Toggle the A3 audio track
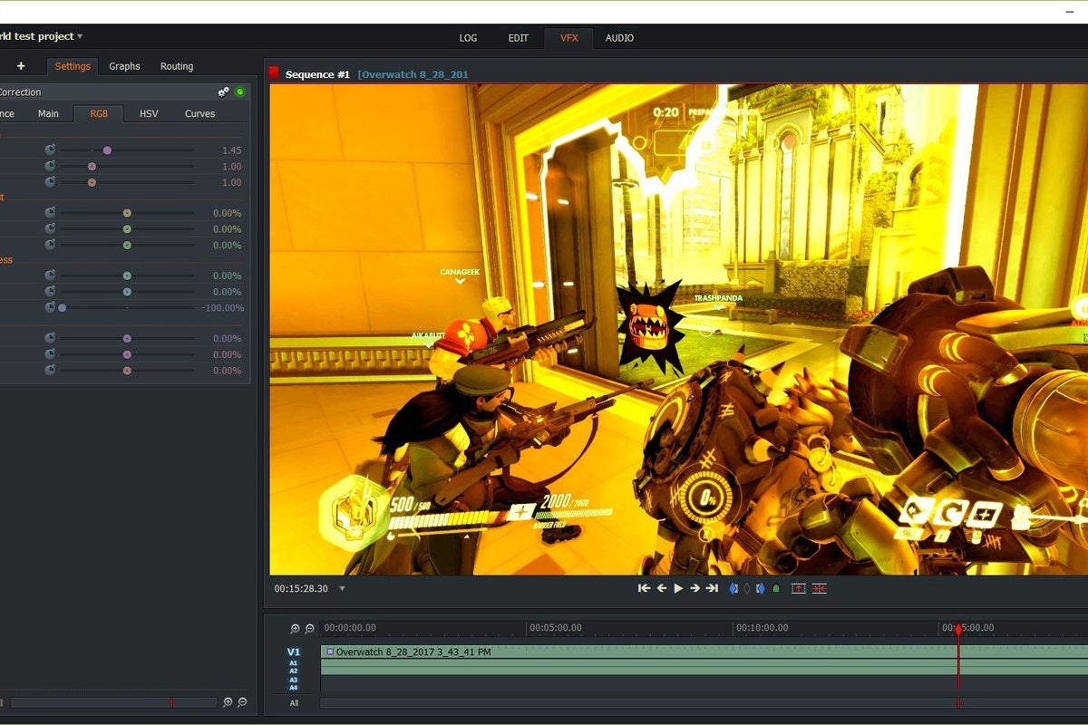 pyautogui.click(x=294, y=680)
